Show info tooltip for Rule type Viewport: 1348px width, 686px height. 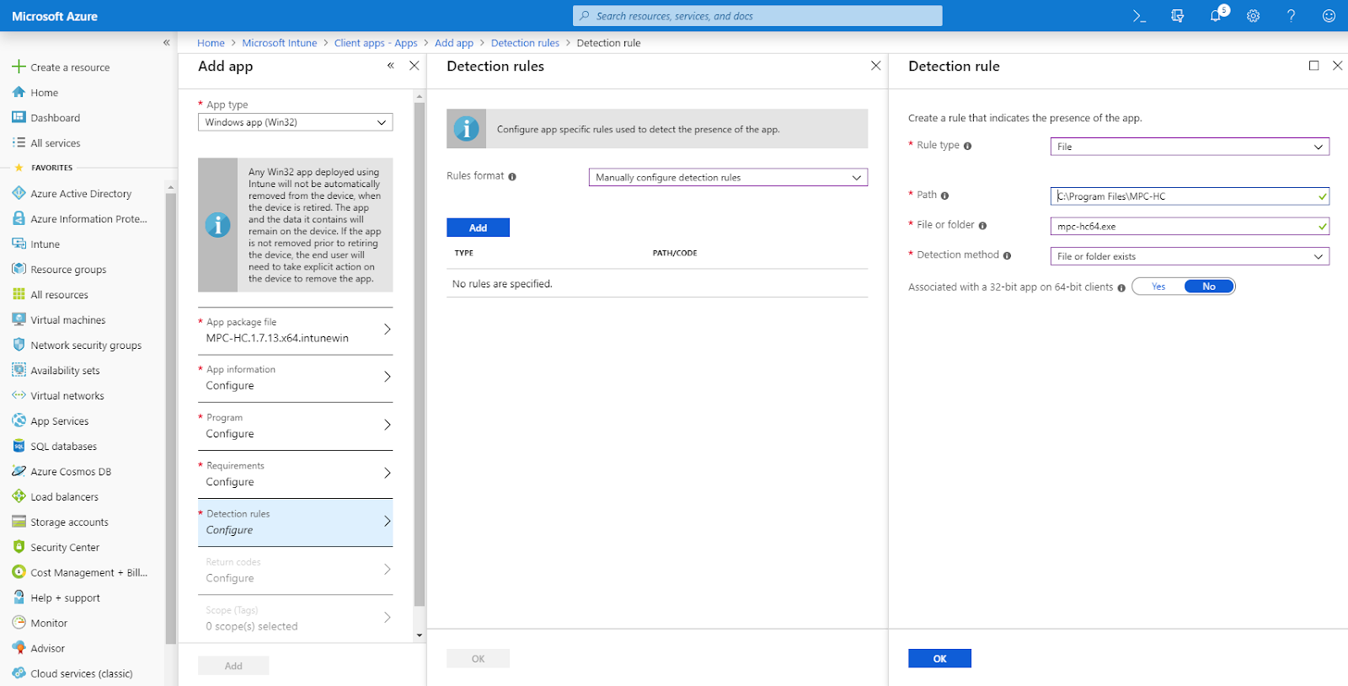coord(967,146)
